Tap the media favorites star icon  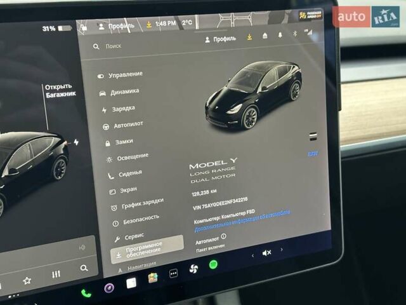point(27,281)
